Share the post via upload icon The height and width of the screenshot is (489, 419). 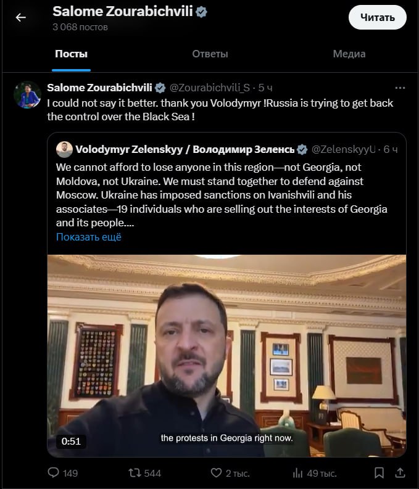[x=400, y=473]
